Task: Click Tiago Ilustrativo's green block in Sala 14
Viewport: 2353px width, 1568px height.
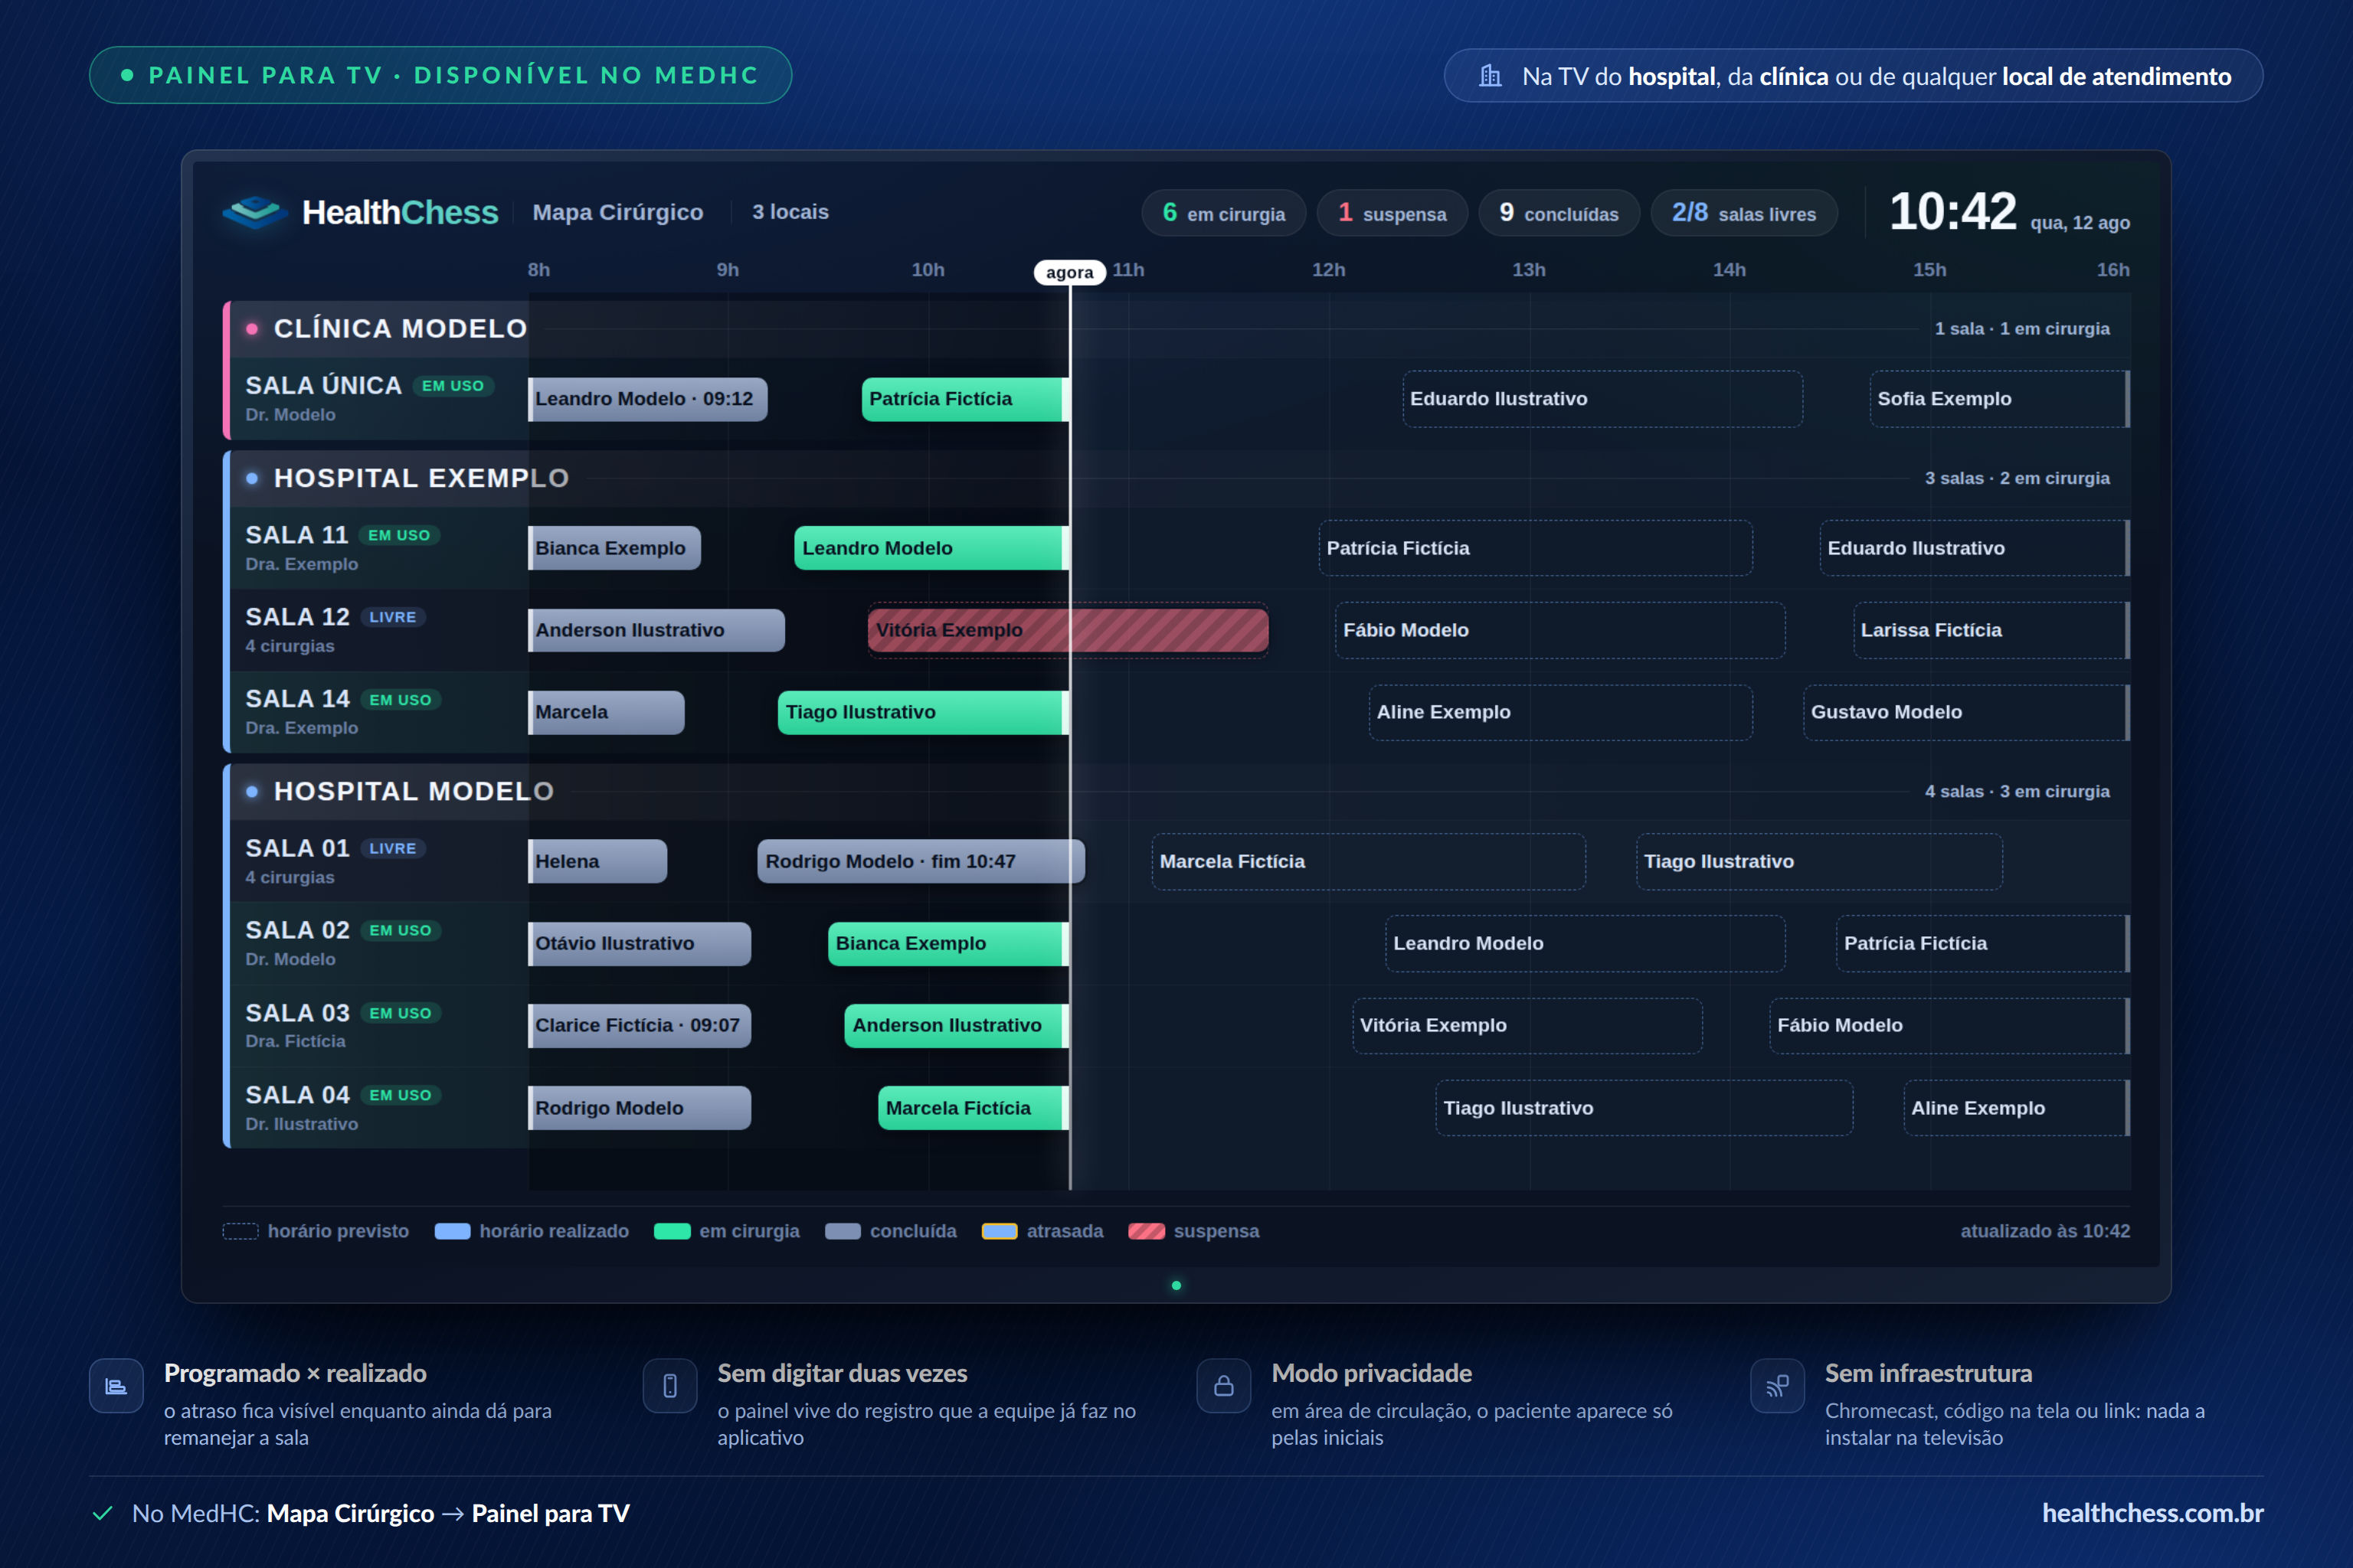Action: (x=924, y=713)
